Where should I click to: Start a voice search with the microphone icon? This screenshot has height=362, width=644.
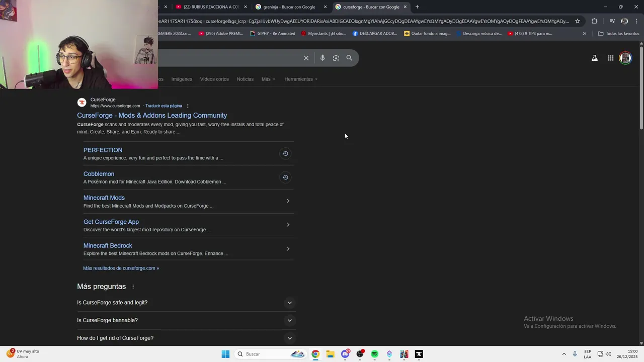[x=323, y=58]
